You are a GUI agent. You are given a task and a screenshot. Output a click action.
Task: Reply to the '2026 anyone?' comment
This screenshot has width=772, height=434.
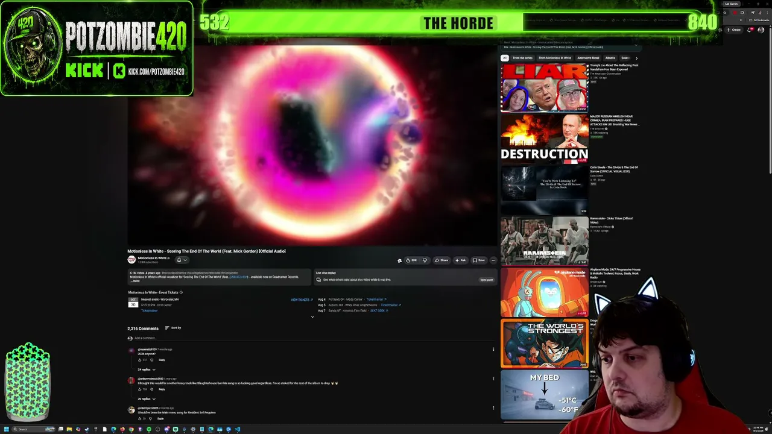[x=162, y=360]
